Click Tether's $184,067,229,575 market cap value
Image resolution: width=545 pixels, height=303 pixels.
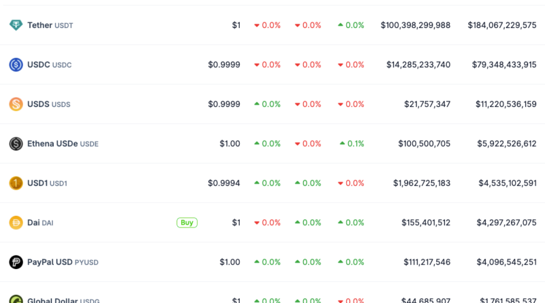(x=501, y=25)
